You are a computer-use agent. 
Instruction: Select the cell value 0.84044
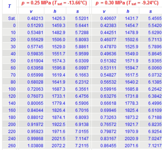pos(35,110)
